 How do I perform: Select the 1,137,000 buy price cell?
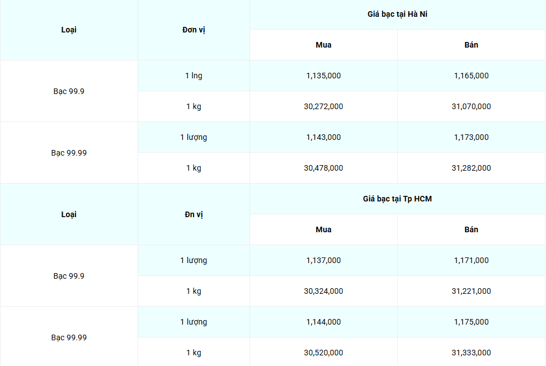(323, 260)
